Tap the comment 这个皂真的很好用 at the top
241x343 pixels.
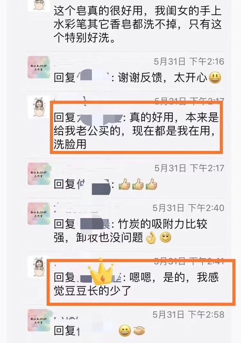coord(138,24)
